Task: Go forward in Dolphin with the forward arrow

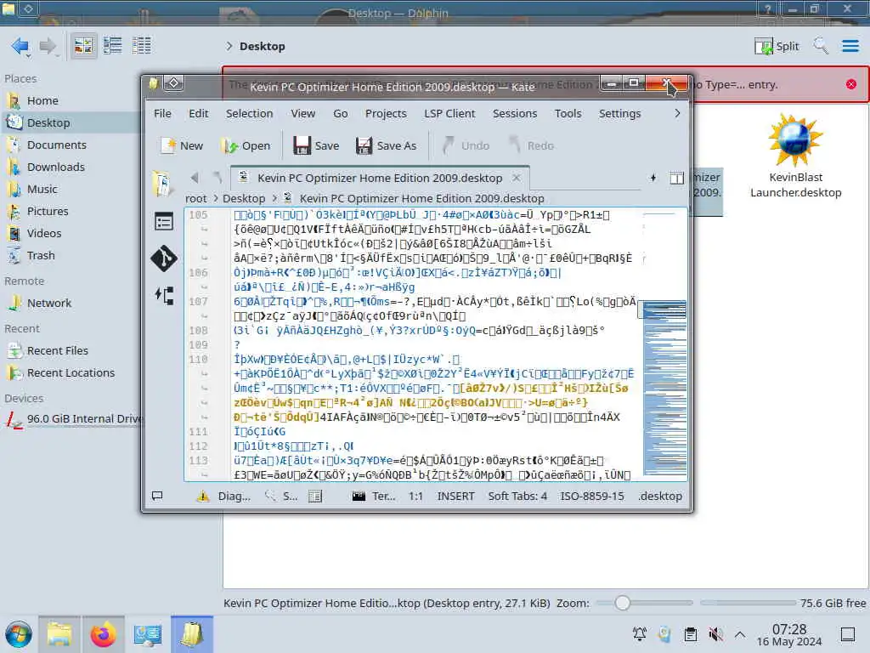Action: [48, 46]
